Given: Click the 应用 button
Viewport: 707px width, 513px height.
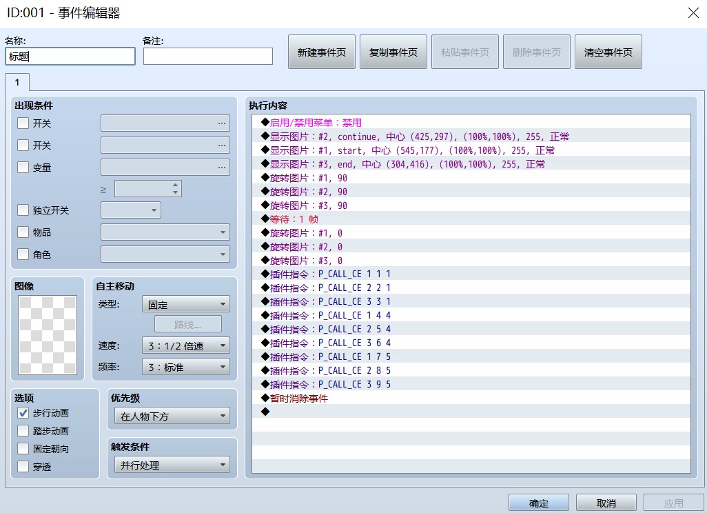Looking at the screenshot, I should tap(674, 503).
